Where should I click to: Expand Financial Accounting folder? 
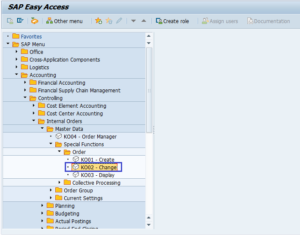[25, 82]
